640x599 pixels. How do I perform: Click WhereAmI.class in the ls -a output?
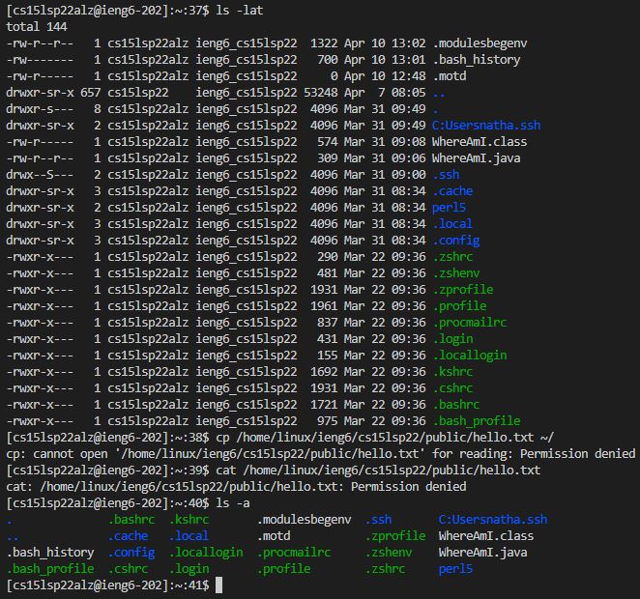tap(485, 535)
